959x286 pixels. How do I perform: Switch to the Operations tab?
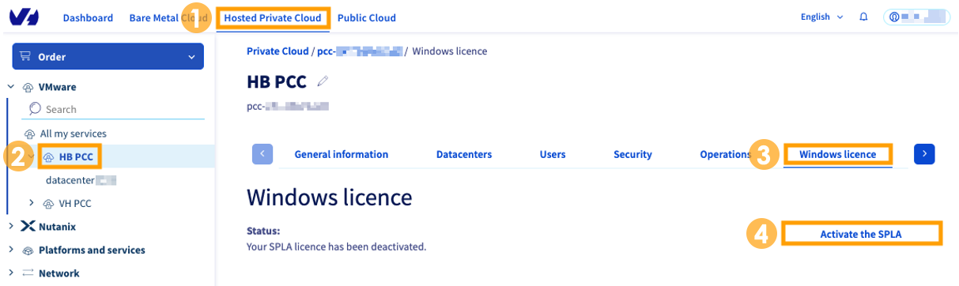pyautogui.click(x=725, y=154)
